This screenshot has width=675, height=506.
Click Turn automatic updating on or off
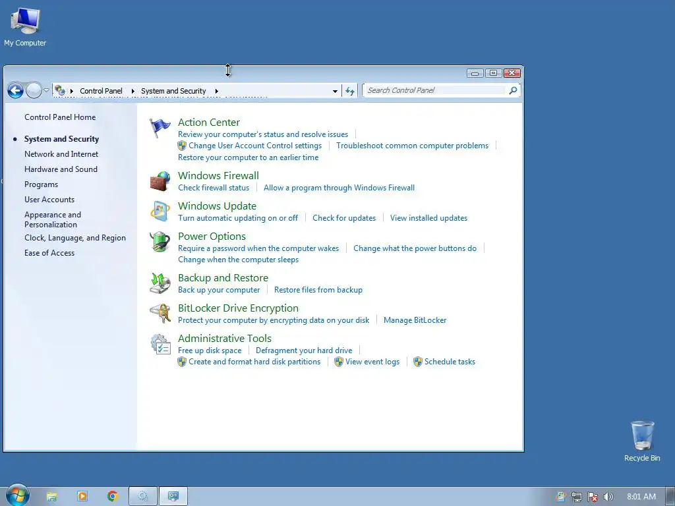pos(237,218)
